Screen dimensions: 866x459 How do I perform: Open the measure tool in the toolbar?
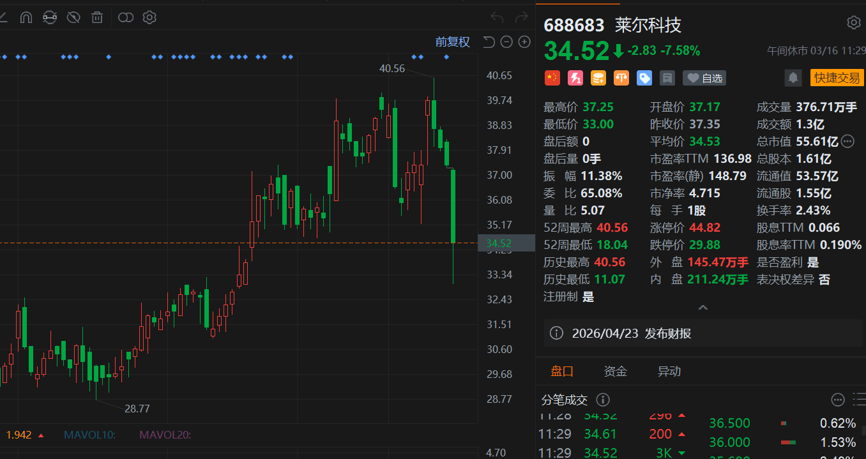50,17
